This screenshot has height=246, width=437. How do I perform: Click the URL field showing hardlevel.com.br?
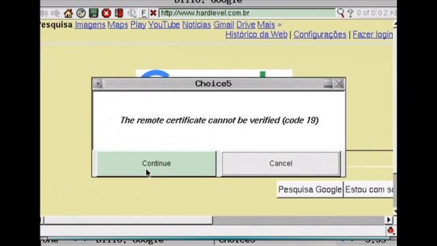247,13
